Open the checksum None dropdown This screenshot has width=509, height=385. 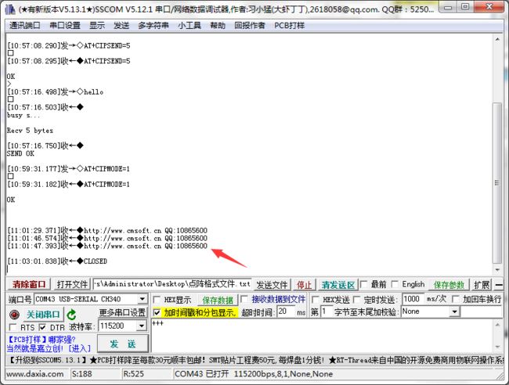454,312
